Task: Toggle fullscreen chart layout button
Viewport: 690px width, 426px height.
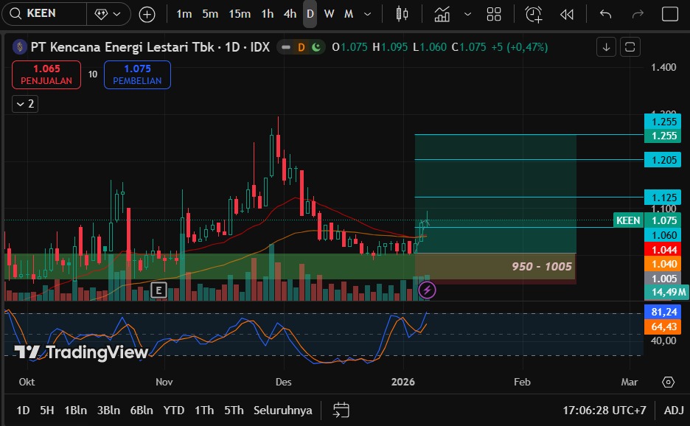Action: [669, 14]
